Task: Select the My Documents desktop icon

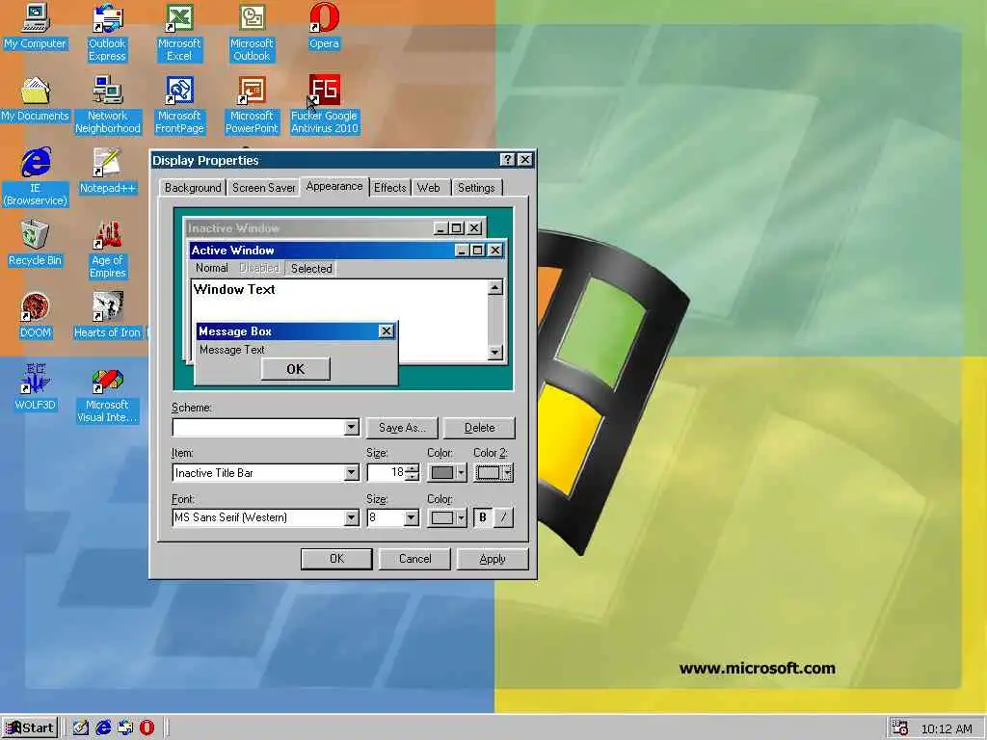Action: coord(36,99)
